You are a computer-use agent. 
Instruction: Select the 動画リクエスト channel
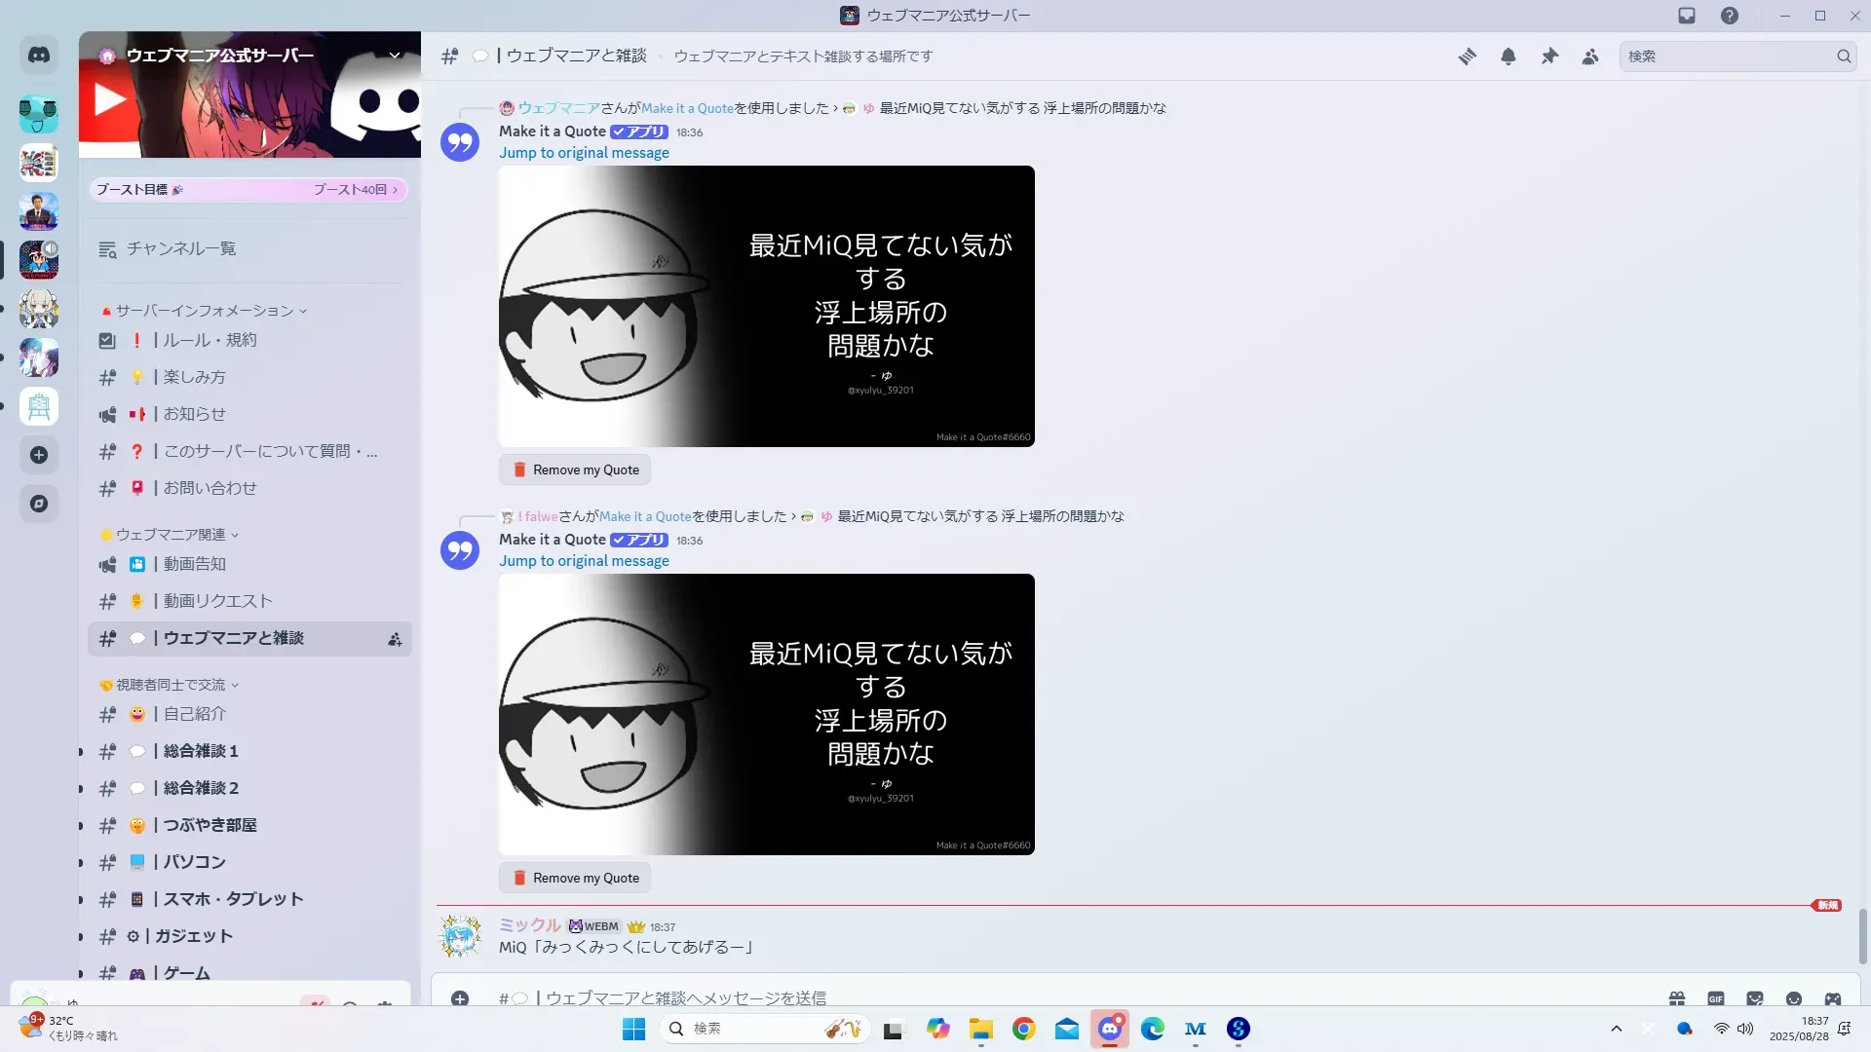tap(217, 601)
